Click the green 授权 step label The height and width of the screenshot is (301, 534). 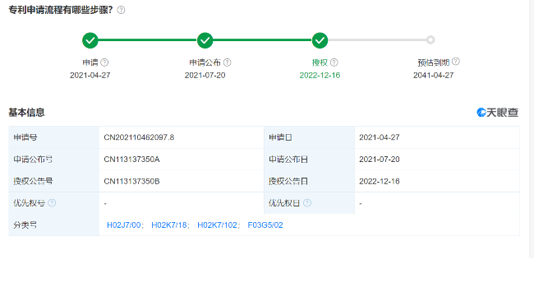coord(320,63)
